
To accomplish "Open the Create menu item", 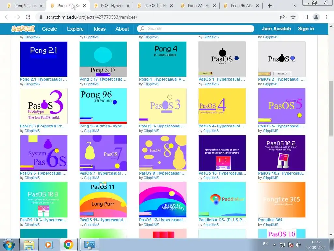I will [50, 29].
